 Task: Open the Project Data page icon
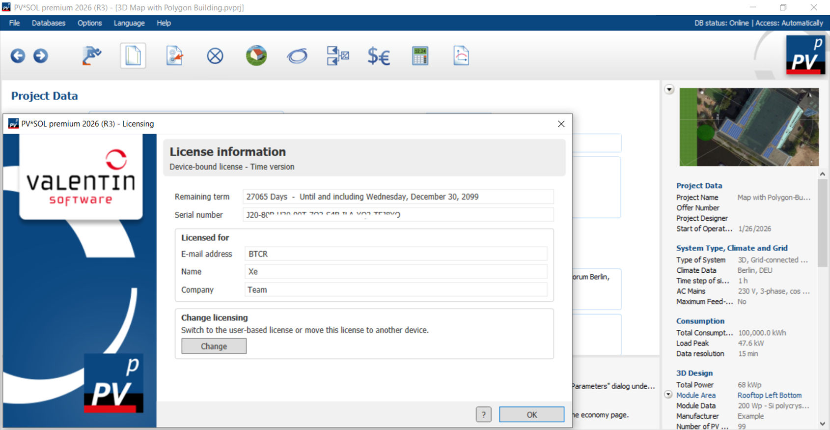(x=133, y=56)
